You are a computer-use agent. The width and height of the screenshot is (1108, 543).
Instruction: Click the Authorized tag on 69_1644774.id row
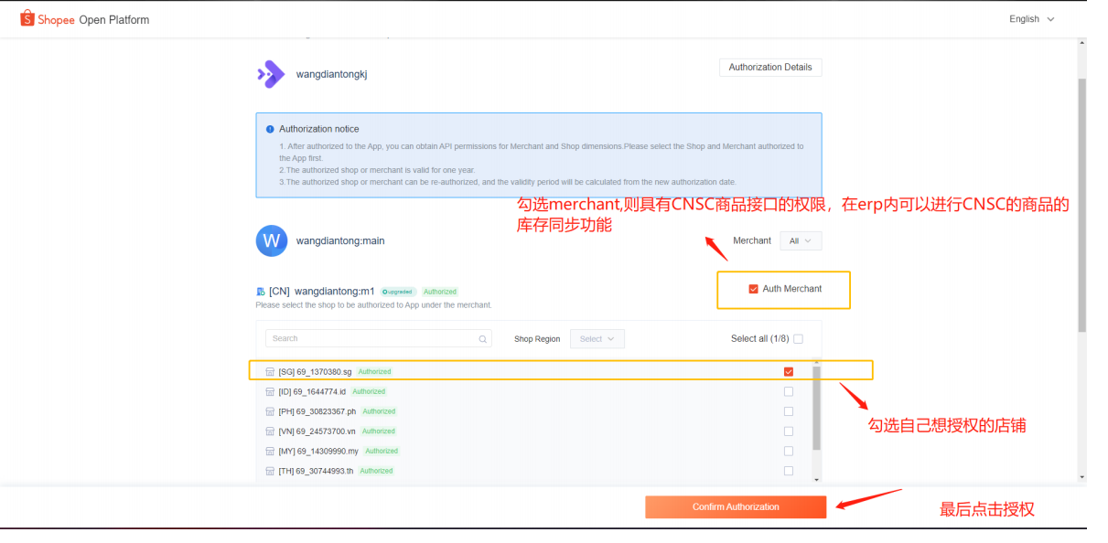pyautogui.click(x=369, y=392)
